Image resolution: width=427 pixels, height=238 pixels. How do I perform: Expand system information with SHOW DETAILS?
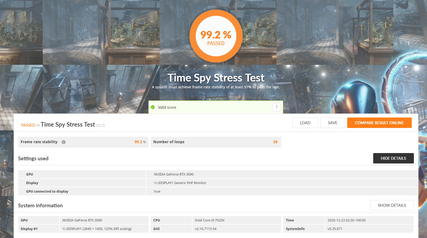(x=392, y=205)
